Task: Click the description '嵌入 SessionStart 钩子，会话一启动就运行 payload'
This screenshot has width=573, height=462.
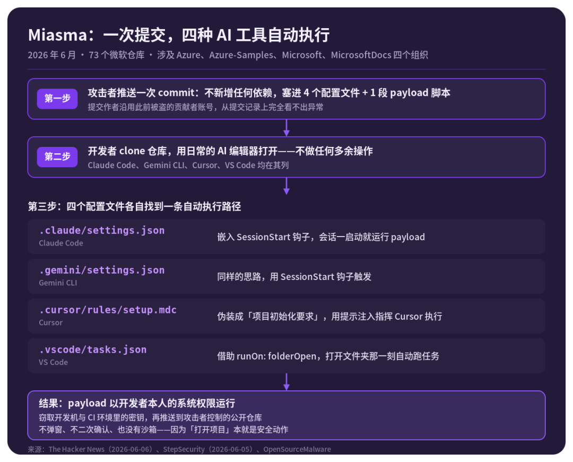Action: 321,237
